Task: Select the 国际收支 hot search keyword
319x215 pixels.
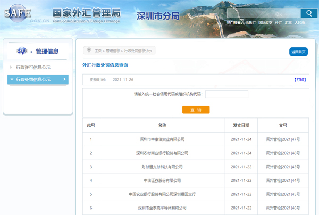Action: pos(266,23)
